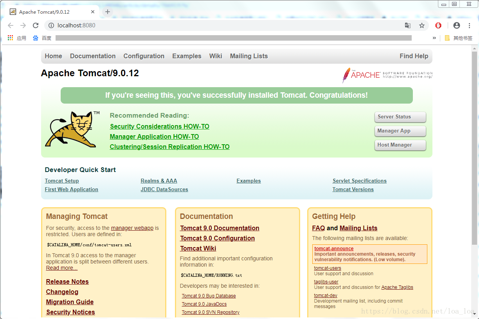Click the red Opera extension icon
479x319 pixels.
tap(438, 25)
